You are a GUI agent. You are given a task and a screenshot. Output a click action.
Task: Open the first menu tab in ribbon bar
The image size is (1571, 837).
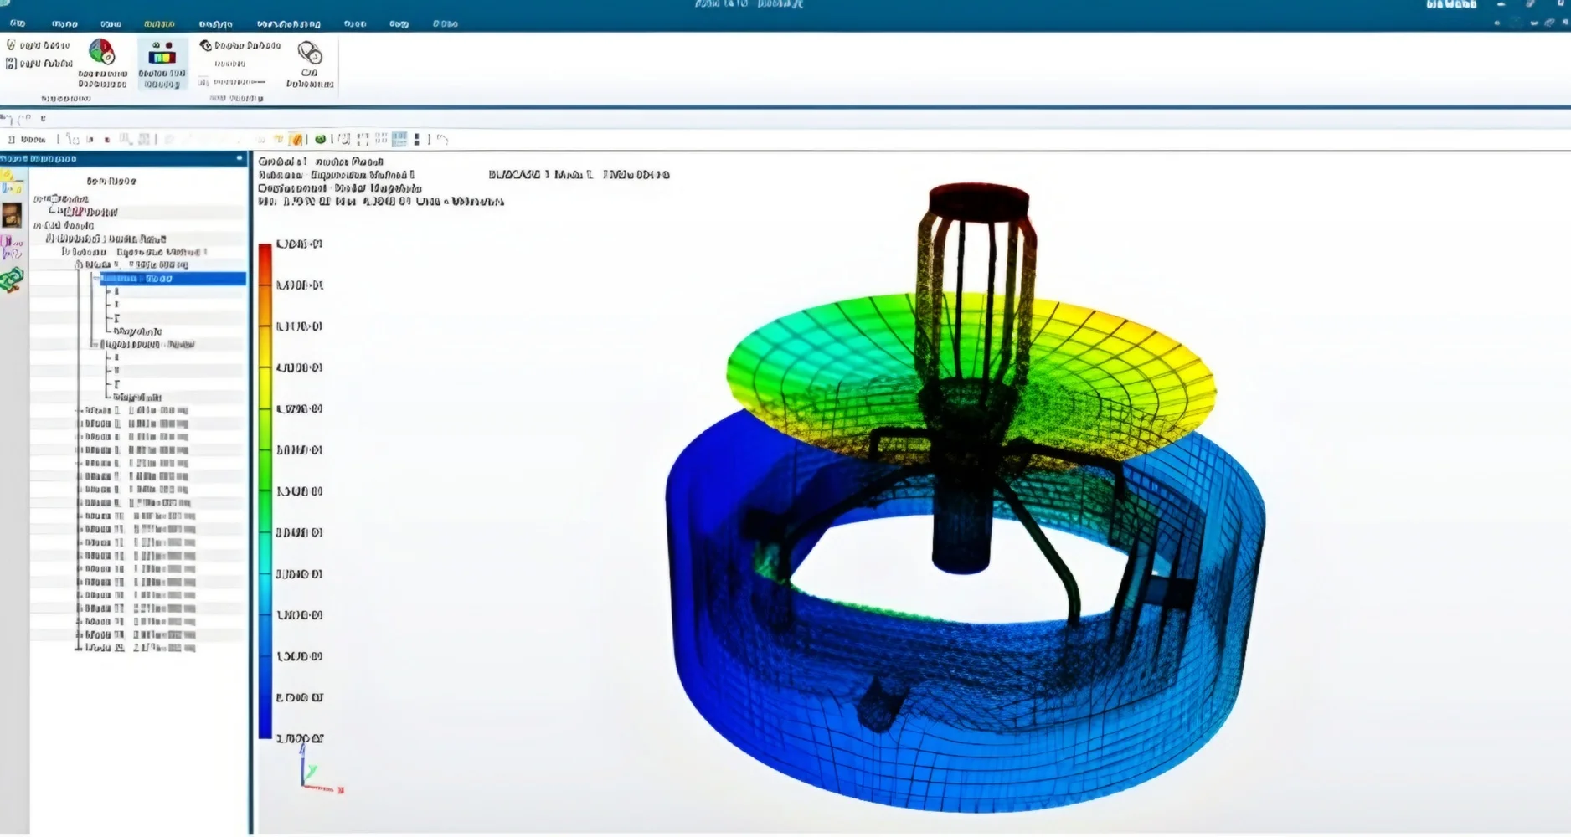point(17,23)
